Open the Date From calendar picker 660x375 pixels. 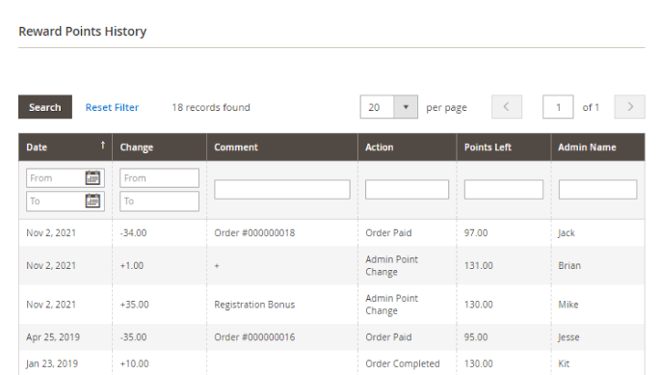(92, 177)
